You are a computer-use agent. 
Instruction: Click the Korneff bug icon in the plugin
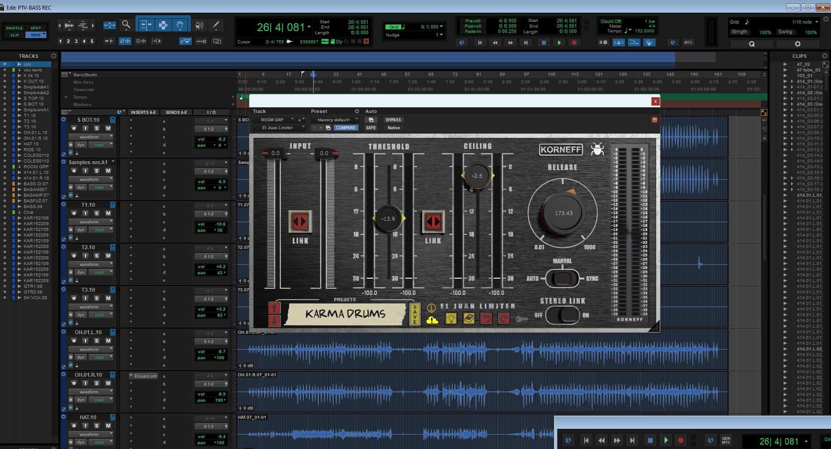click(597, 149)
